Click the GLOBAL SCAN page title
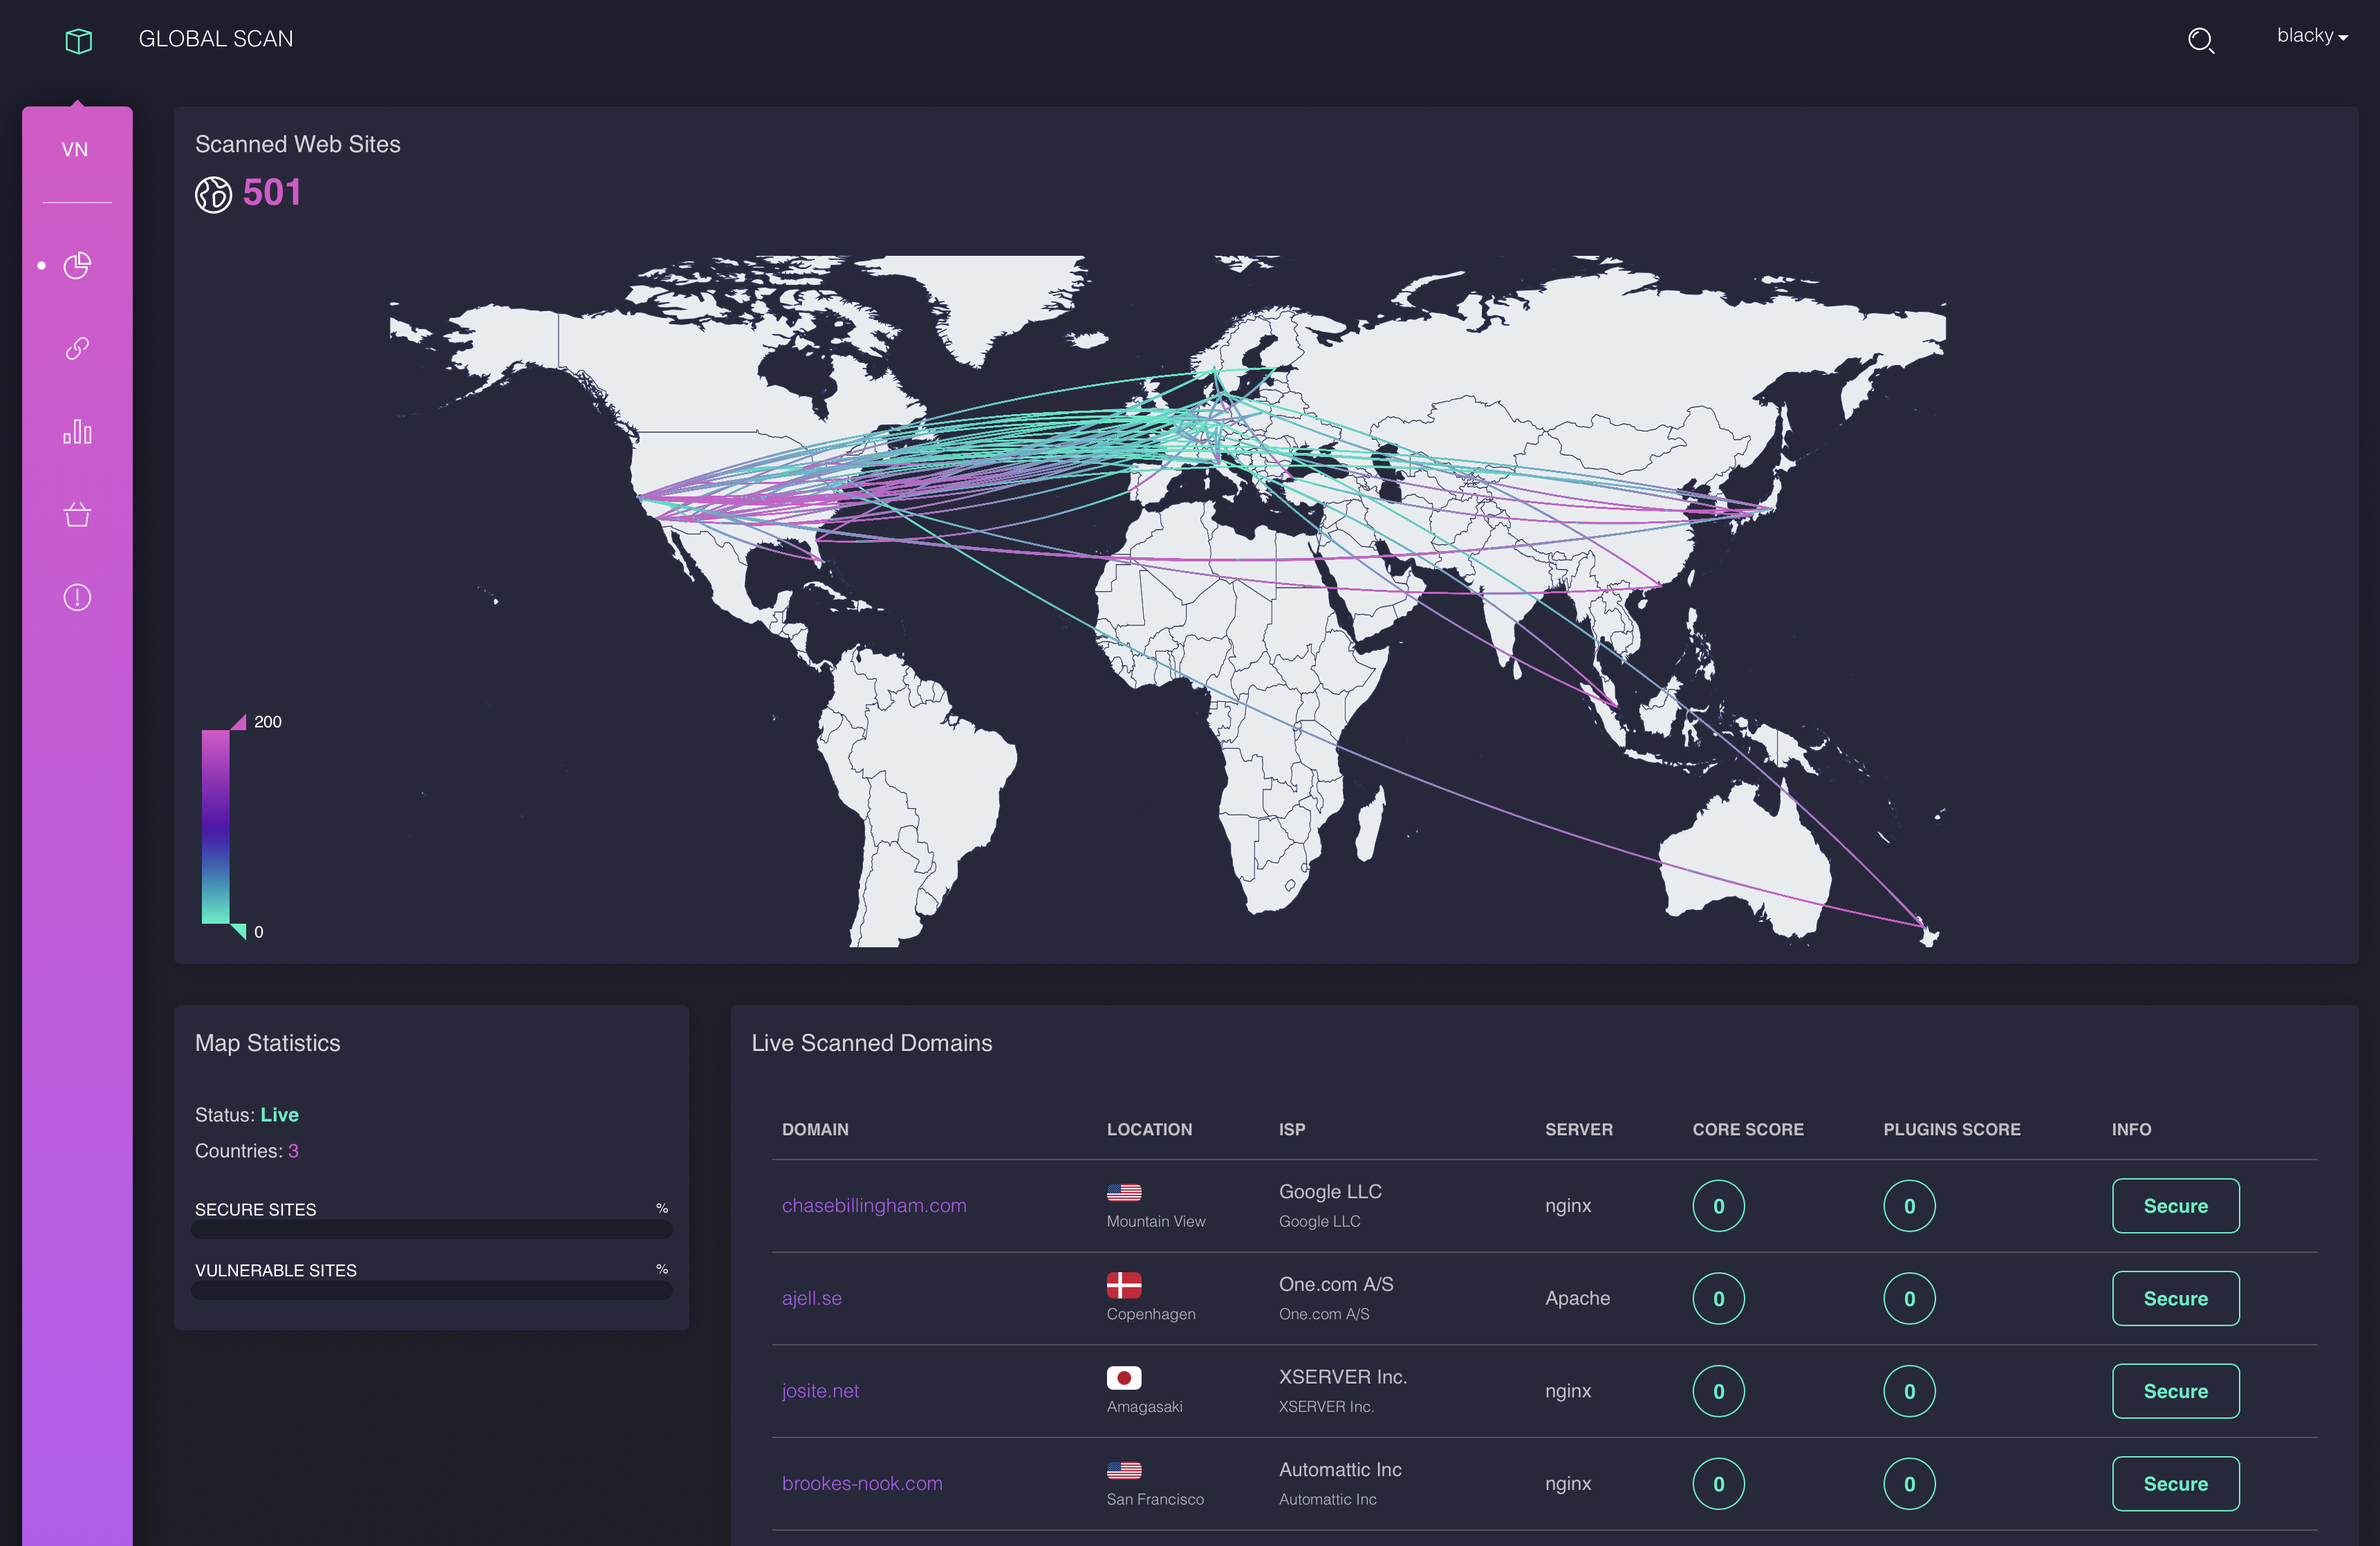This screenshot has height=1546, width=2380. (216, 39)
